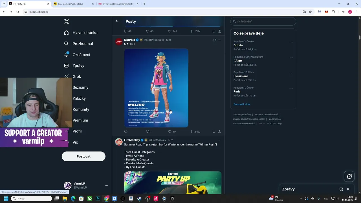Like the NotPalo post with 40 likes
361x203 pixels.
(172, 131)
